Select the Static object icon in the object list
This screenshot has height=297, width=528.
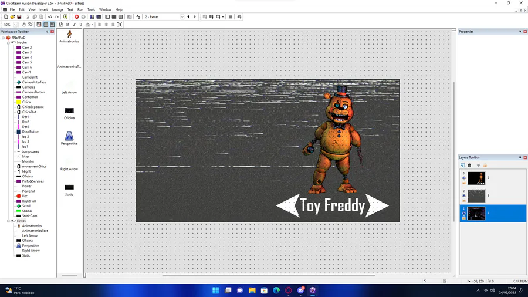(x=69, y=187)
